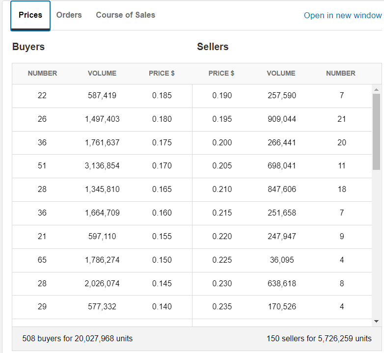Select buyer price 0.180
384x353 pixels.
coord(162,119)
